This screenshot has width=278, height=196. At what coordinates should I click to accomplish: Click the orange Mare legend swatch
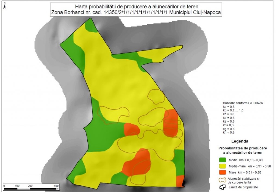(x=222, y=172)
